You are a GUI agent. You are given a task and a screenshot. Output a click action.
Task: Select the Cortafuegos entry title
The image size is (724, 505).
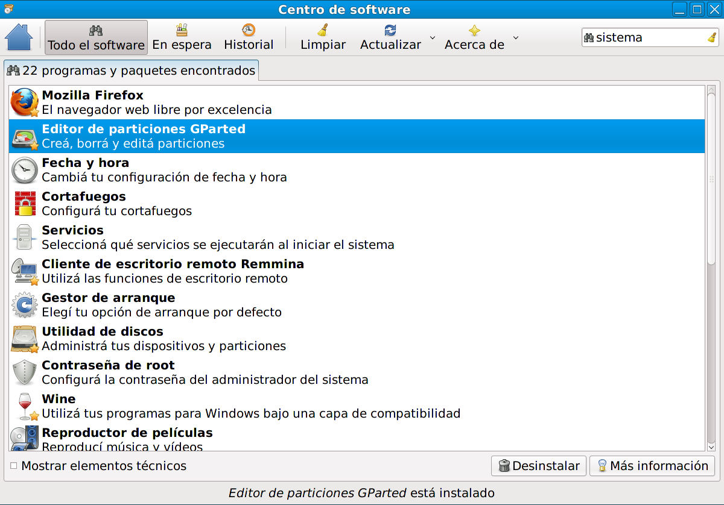(84, 196)
